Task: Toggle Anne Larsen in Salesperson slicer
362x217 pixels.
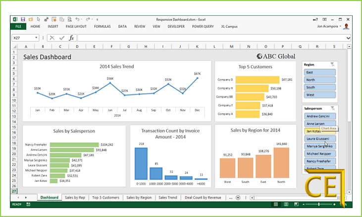Action: (320, 124)
